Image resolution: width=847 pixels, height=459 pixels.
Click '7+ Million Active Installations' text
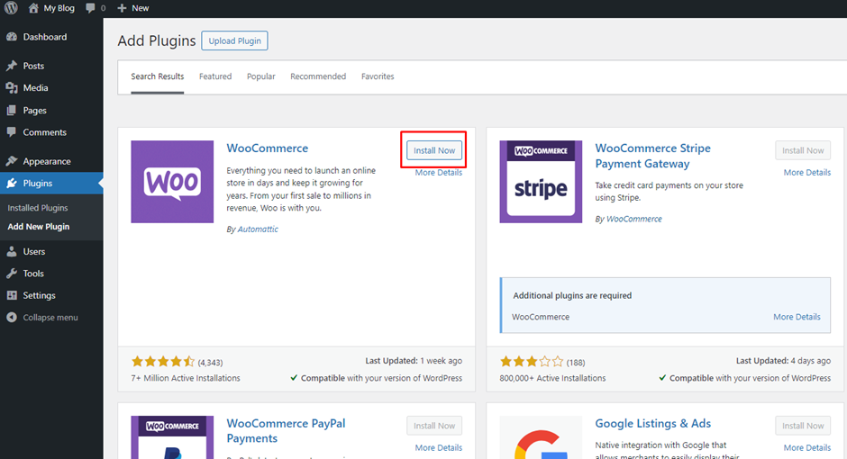186,378
